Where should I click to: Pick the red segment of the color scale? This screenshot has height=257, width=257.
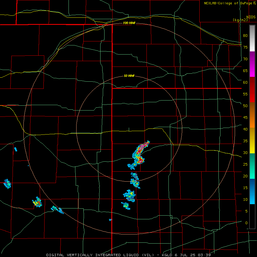(x=252, y=89)
